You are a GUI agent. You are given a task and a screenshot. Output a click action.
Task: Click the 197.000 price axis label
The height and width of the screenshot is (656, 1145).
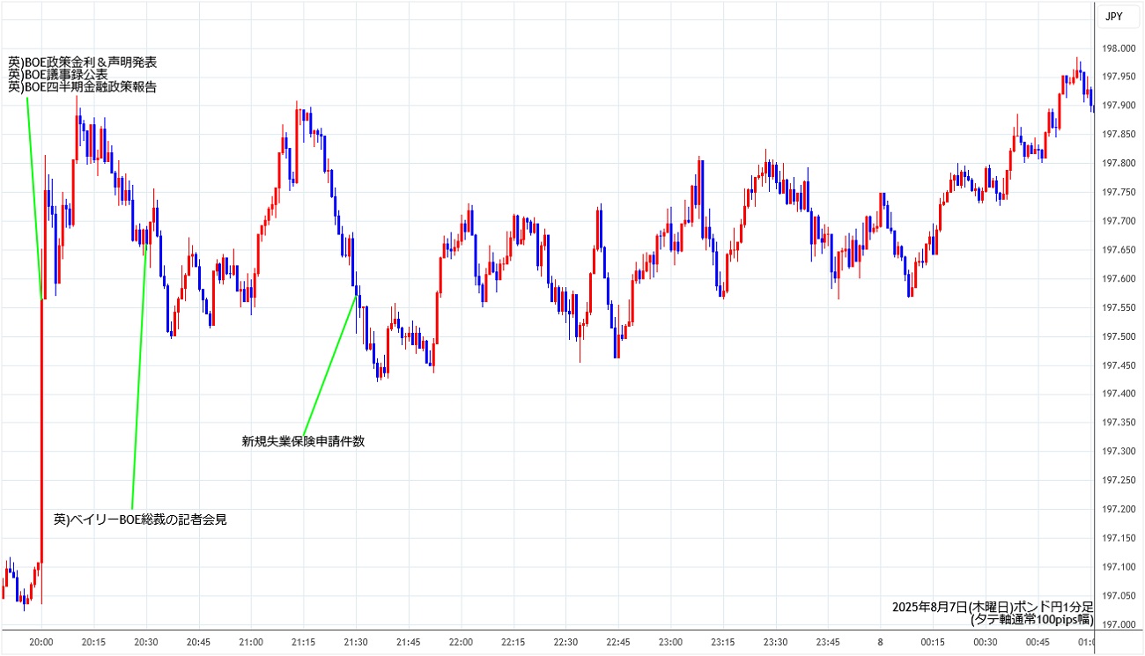click(1118, 624)
